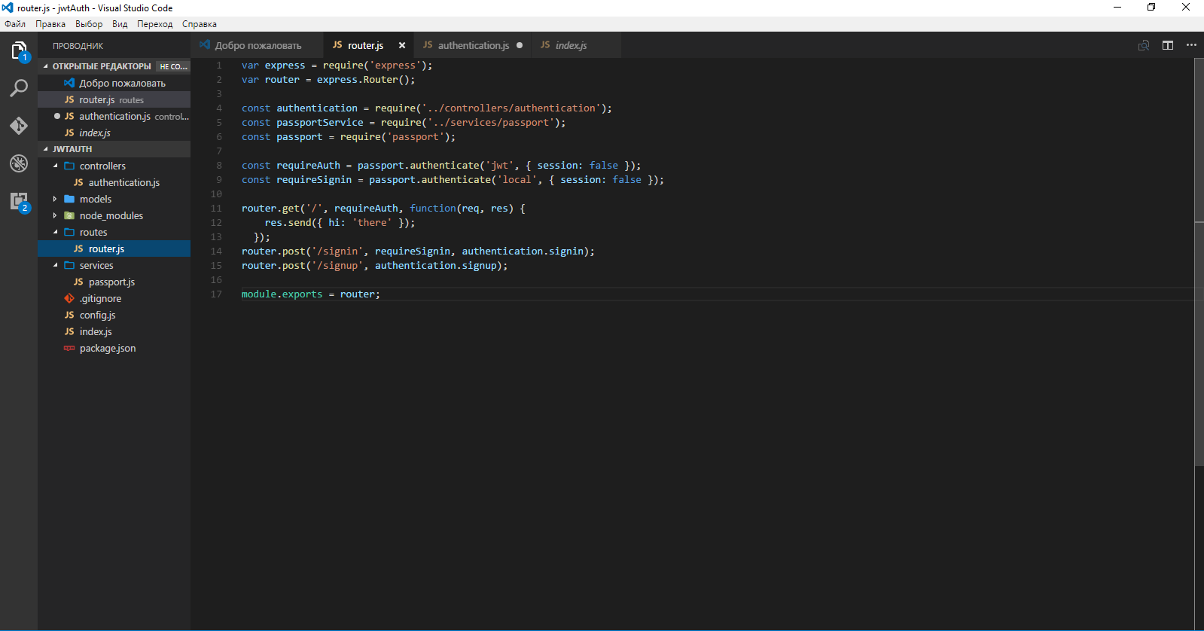
Task: Open authentication.js in open editors list
Action: (114, 116)
